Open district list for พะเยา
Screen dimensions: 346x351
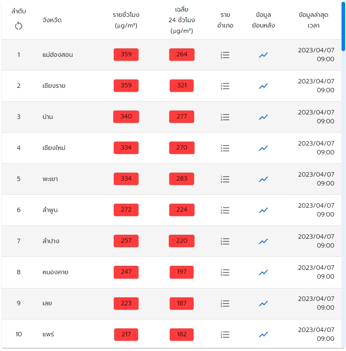(225, 179)
